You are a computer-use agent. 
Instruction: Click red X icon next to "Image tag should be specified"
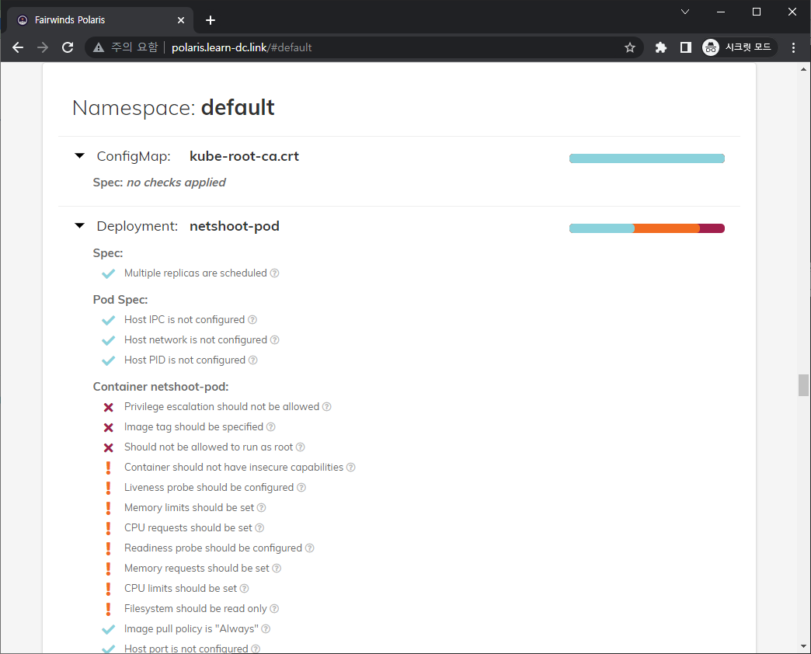pos(108,426)
